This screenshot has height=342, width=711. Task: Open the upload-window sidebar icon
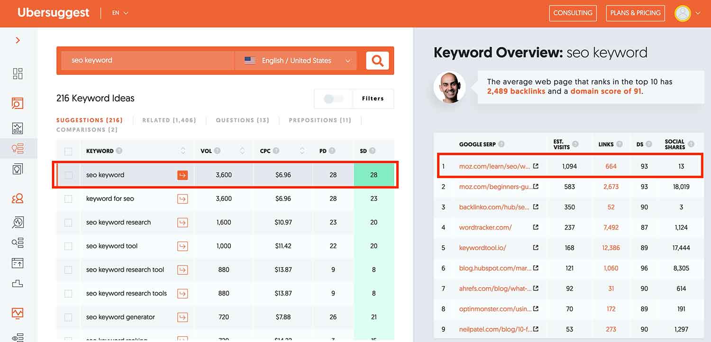pos(18,263)
